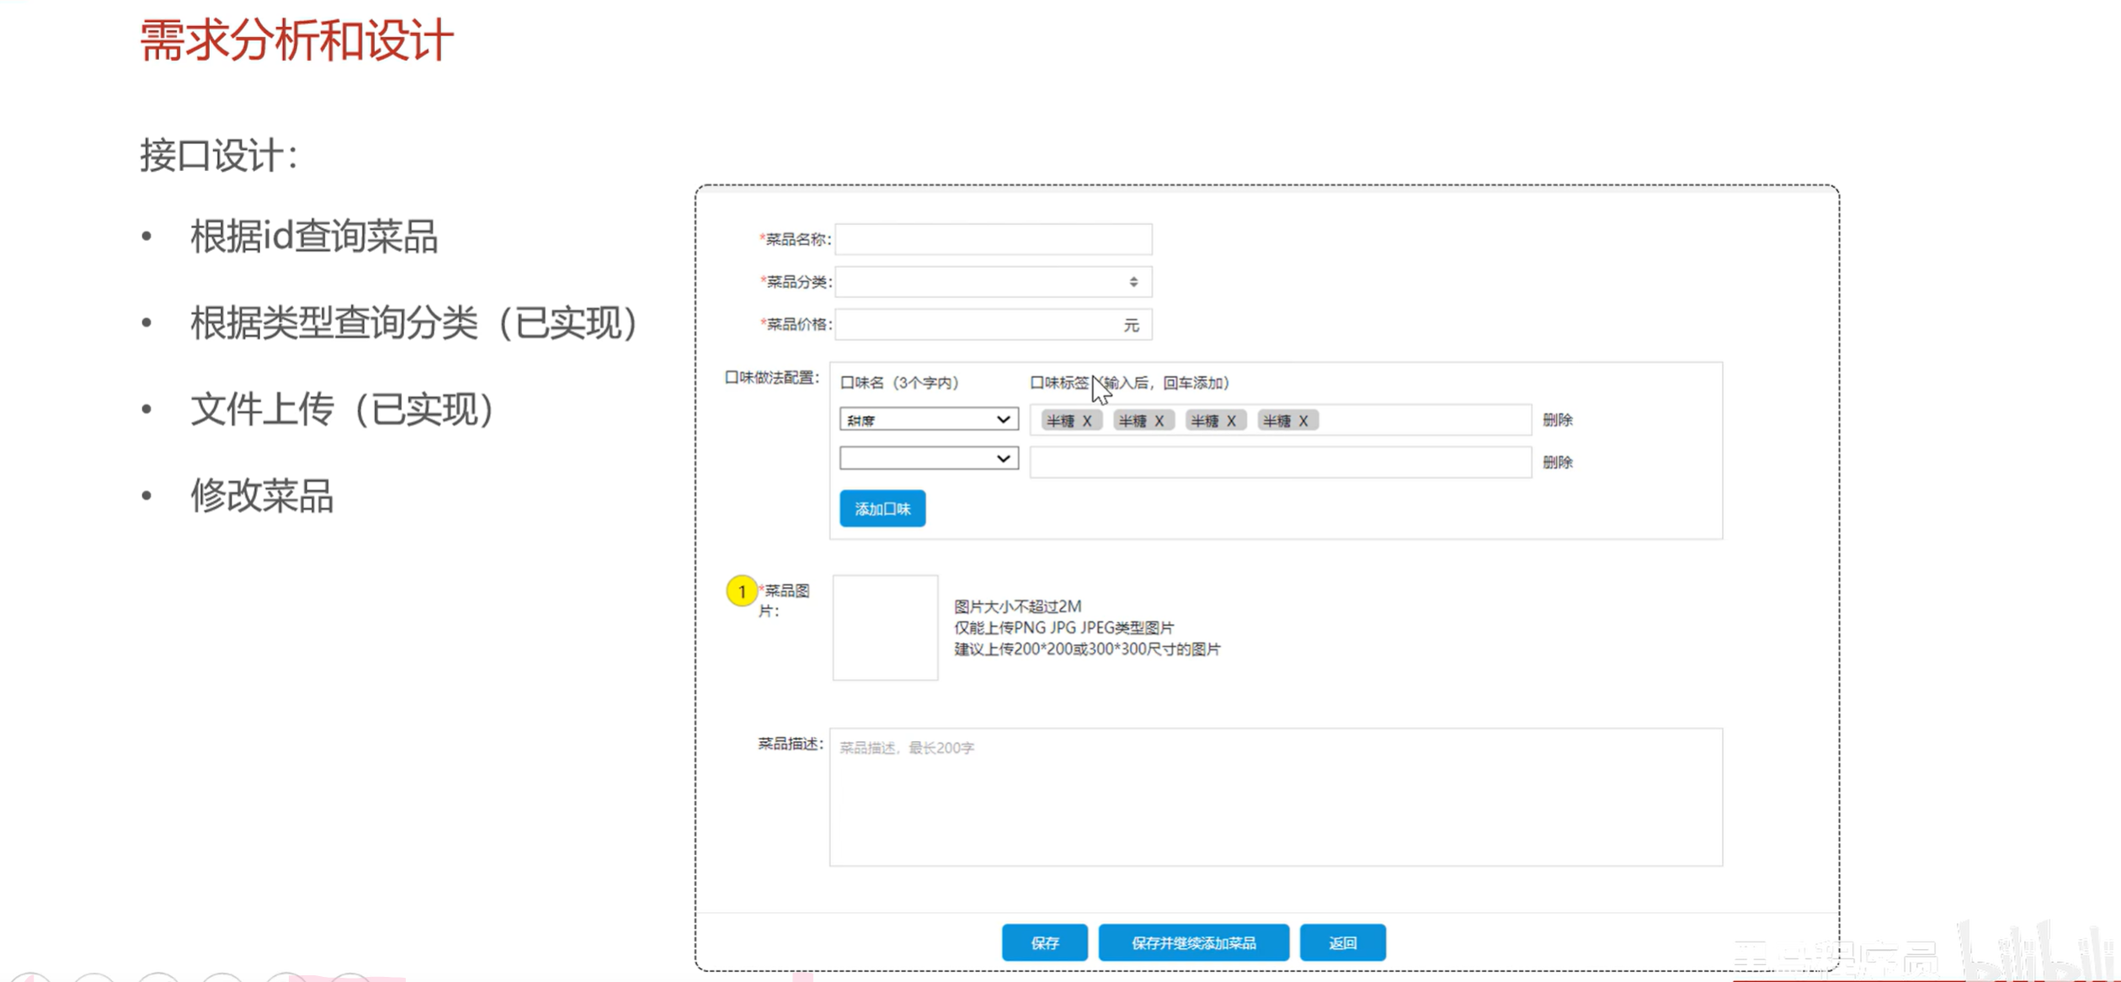Click the first row flavor tag field blank area
The width and height of the screenshot is (2121, 982).
(1423, 420)
